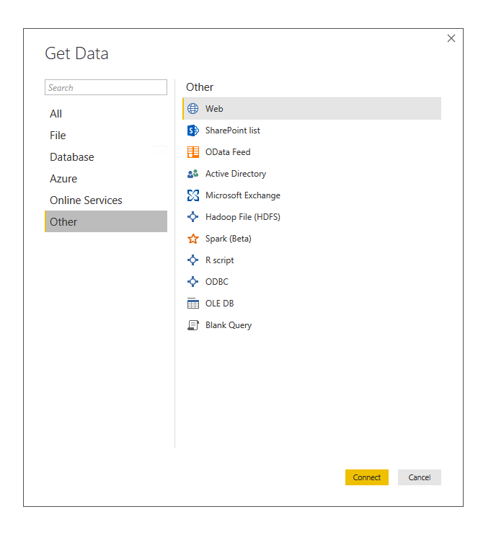491x548 pixels.
Task: Pick the Hadoop File (HDFS) icon
Action: pos(193,217)
